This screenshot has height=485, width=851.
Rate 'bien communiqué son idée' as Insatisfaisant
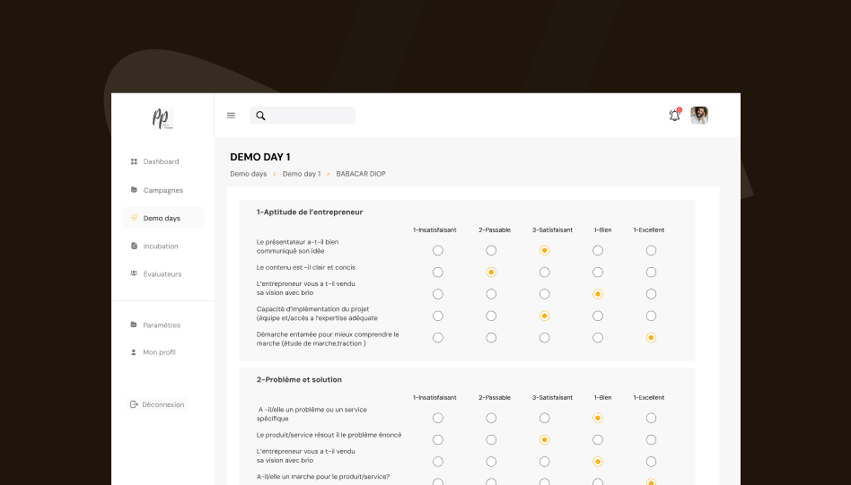point(438,250)
